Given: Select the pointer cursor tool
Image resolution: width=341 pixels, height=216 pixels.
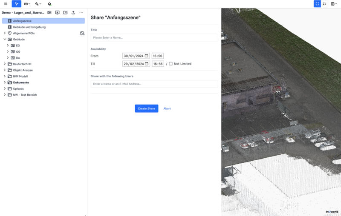Looking at the screenshot, I should (x=16, y=4).
